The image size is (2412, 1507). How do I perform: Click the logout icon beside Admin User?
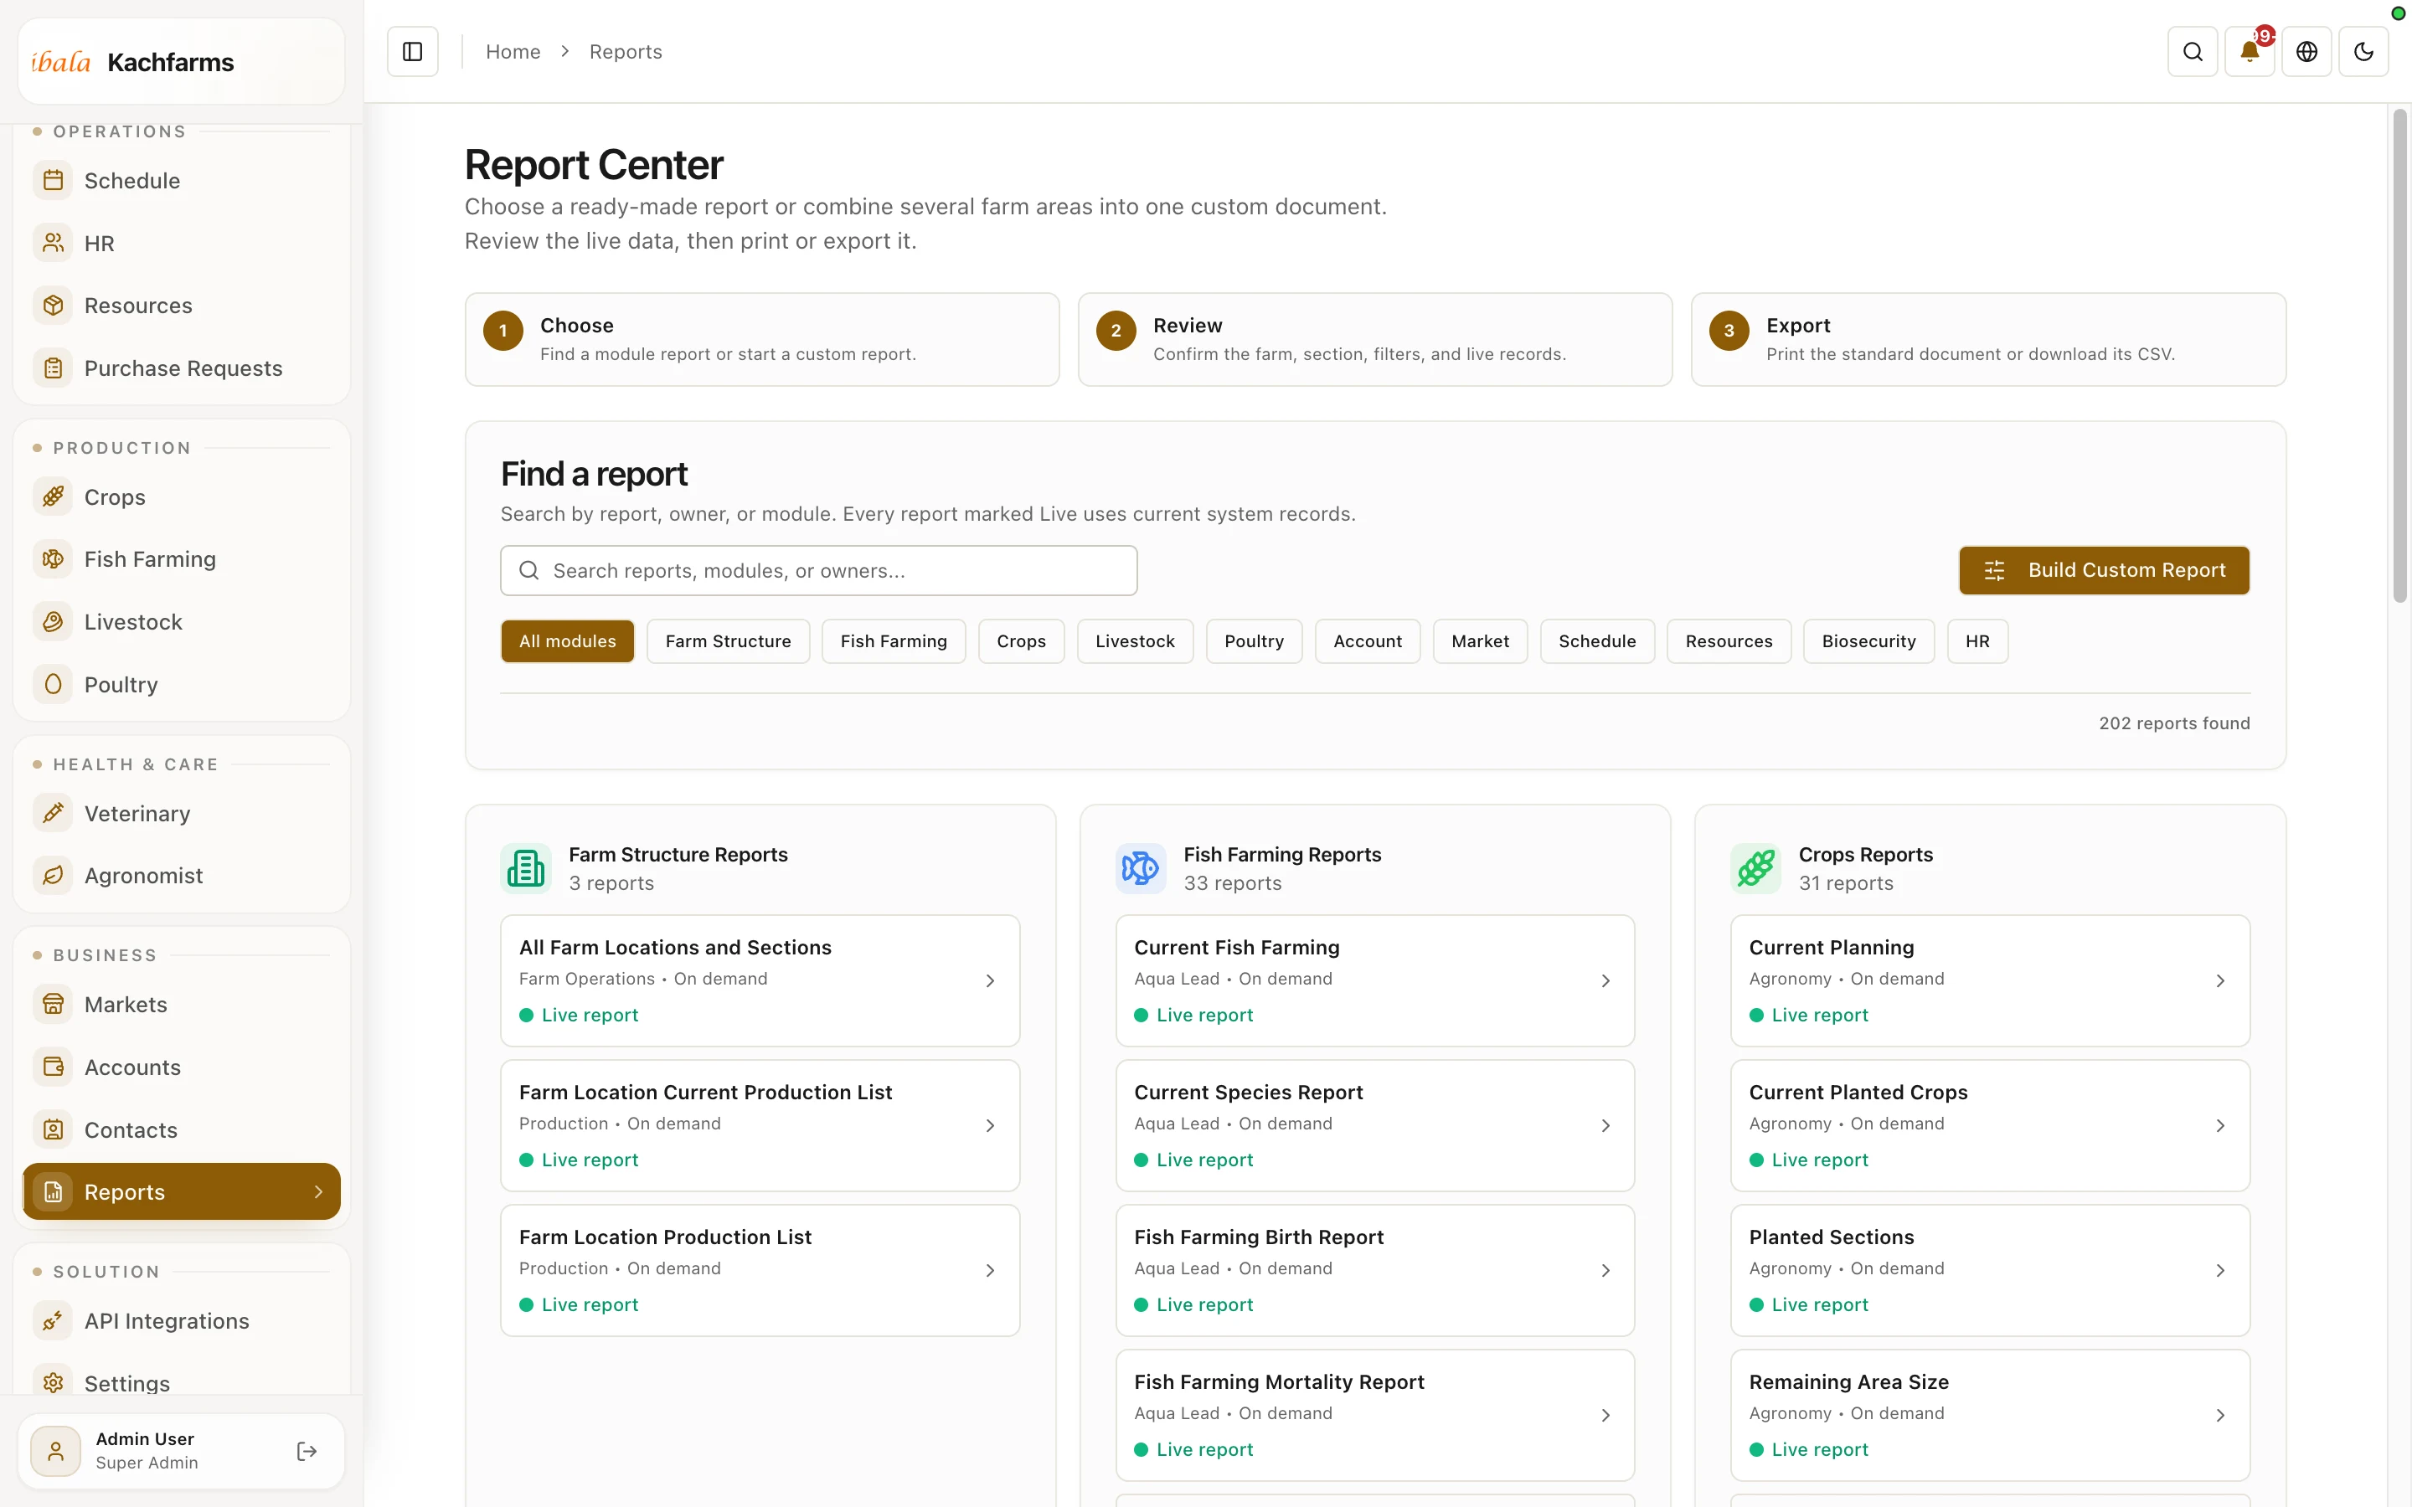tap(307, 1451)
